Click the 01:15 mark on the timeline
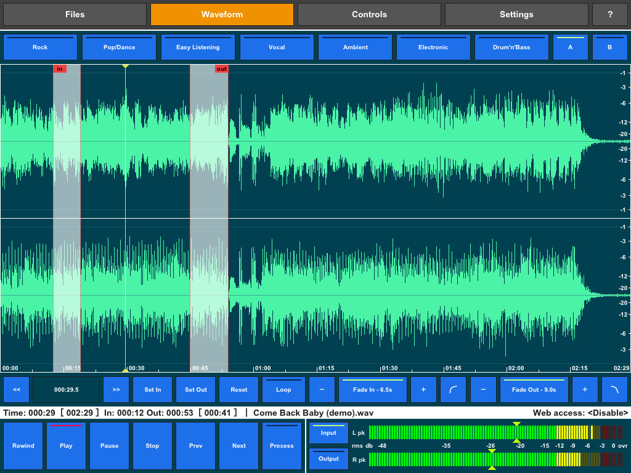This screenshot has width=631, height=473. point(327,368)
